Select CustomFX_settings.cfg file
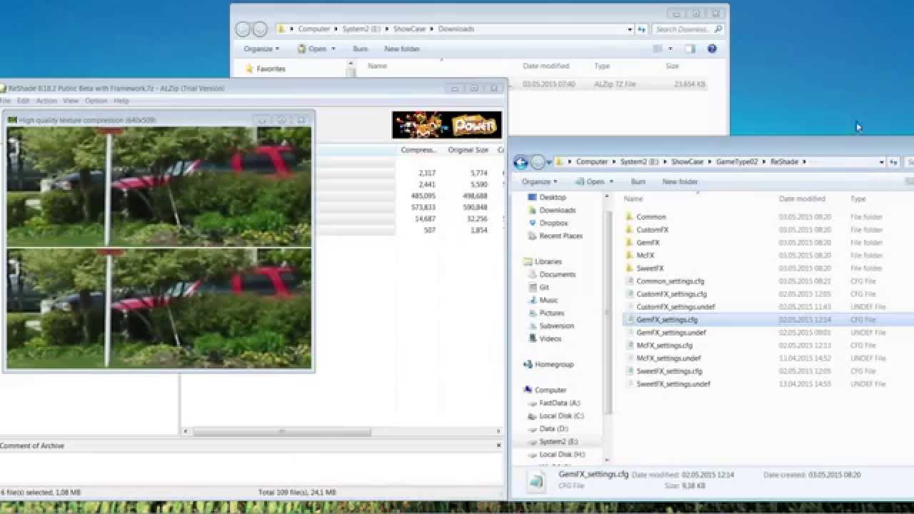This screenshot has height=514, width=914. 671,294
